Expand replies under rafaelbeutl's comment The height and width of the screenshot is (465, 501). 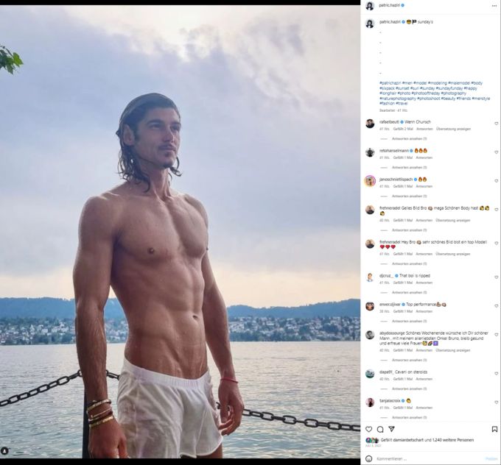point(410,139)
